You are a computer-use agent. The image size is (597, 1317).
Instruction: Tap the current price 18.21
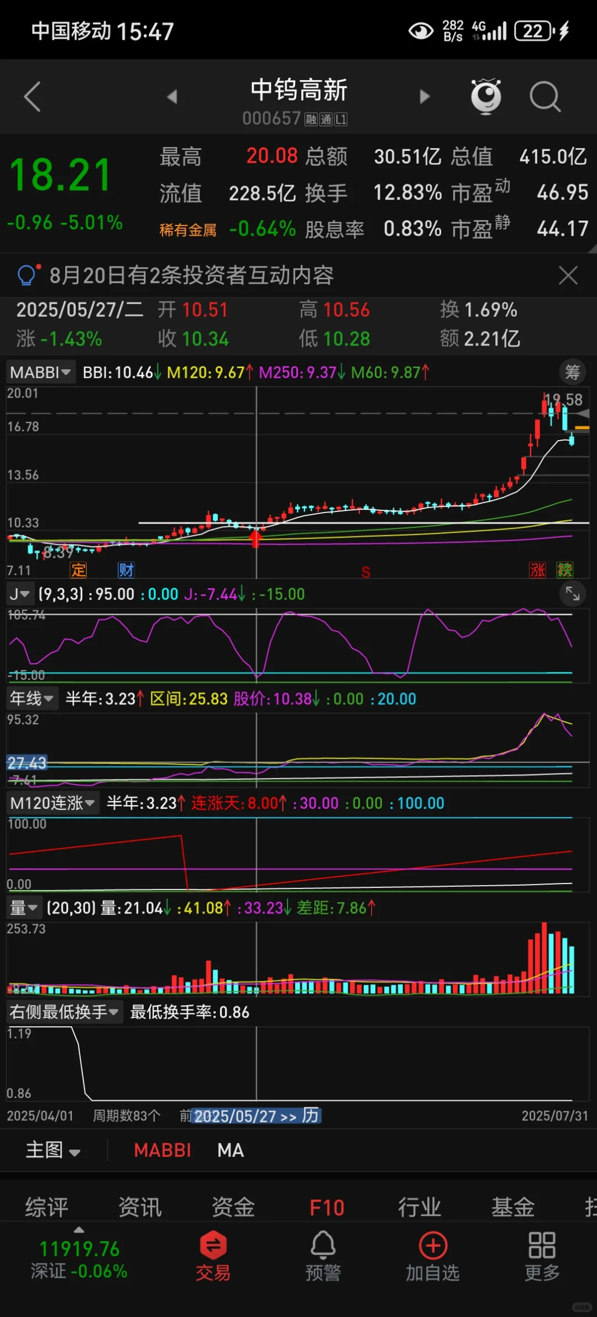tap(61, 175)
